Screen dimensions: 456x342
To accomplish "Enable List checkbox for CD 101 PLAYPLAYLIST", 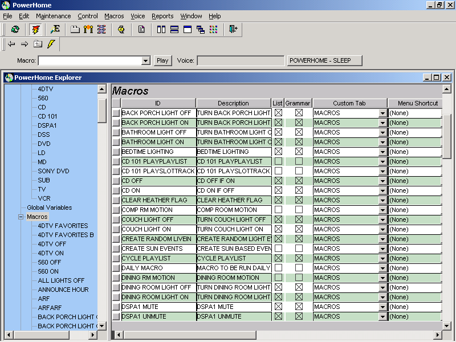I will point(278,161).
